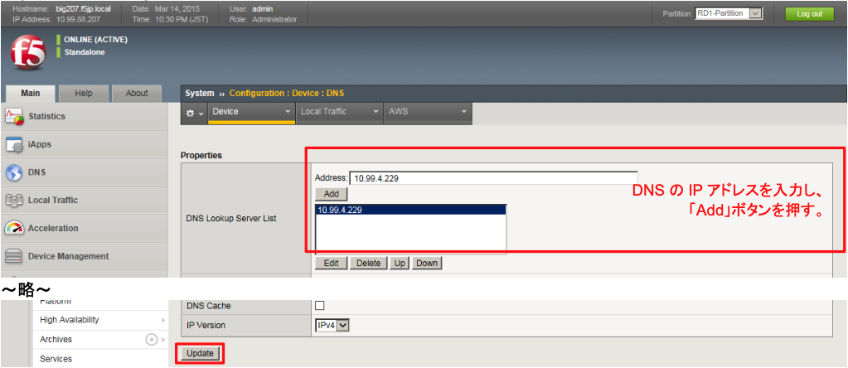Click the gear settings icon in menu bar
This screenshot has height=368, width=848.
pos(191,114)
